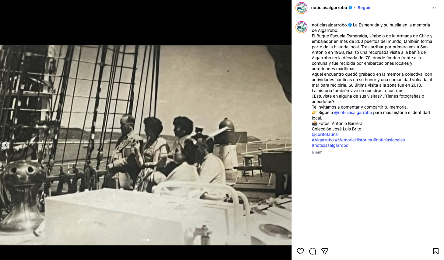Open the #MemoriaHistórica hashtag
444x260 pixels.
pos(353,140)
